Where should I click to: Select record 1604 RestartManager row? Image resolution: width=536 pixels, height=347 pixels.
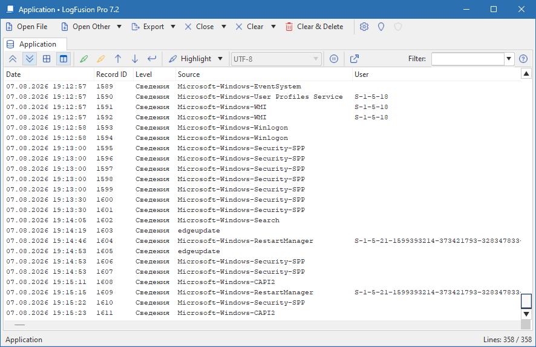(x=262, y=241)
